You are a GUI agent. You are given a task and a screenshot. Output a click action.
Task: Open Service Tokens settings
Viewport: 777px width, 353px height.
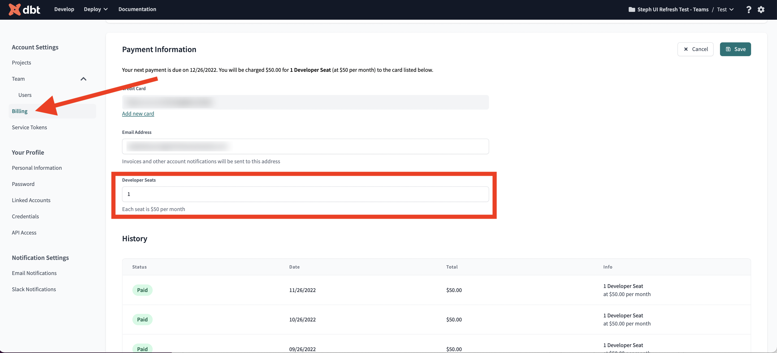(x=29, y=127)
